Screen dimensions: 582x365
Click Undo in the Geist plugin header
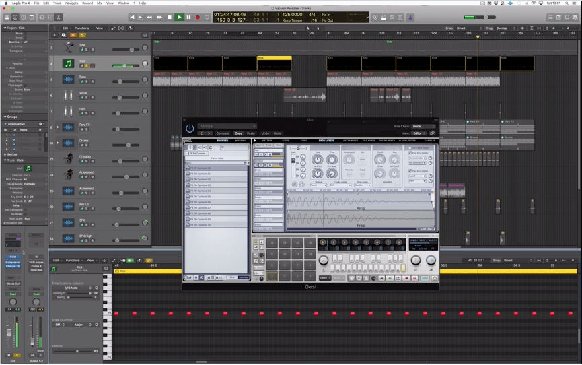[265, 133]
